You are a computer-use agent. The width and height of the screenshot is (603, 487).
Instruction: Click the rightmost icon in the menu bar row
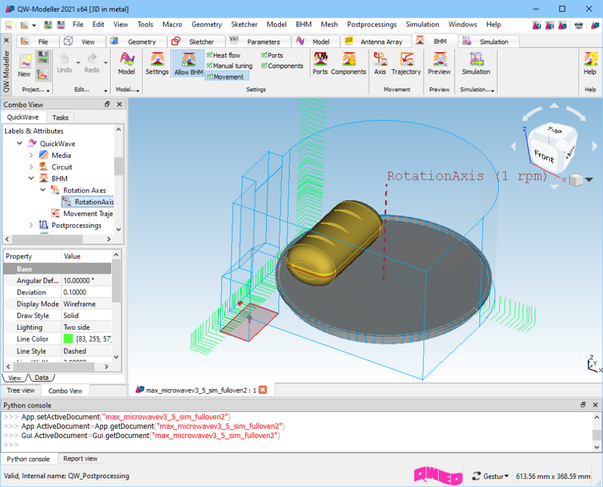(x=595, y=25)
